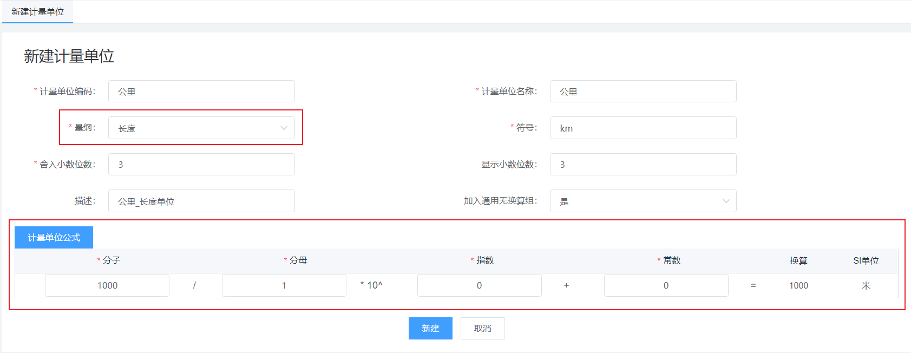This screenshot has height=353, width=911.
Task: Click the 换算 result value 1000
Action: point(798,285)
